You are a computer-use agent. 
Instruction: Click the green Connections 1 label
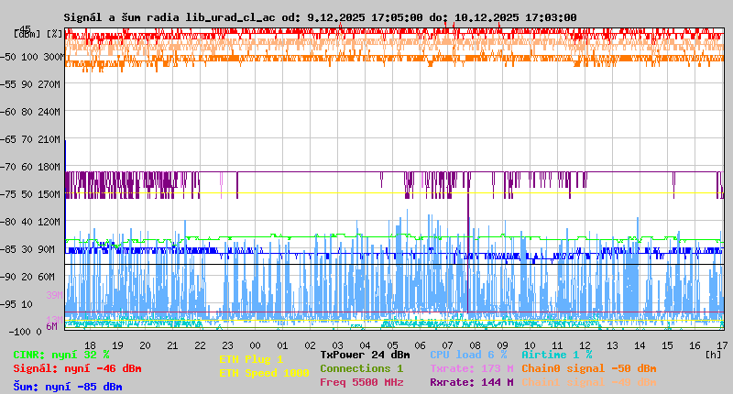pyautogui.click(x=361, y=368)
